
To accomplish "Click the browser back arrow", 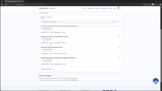I will coord(2,5).
